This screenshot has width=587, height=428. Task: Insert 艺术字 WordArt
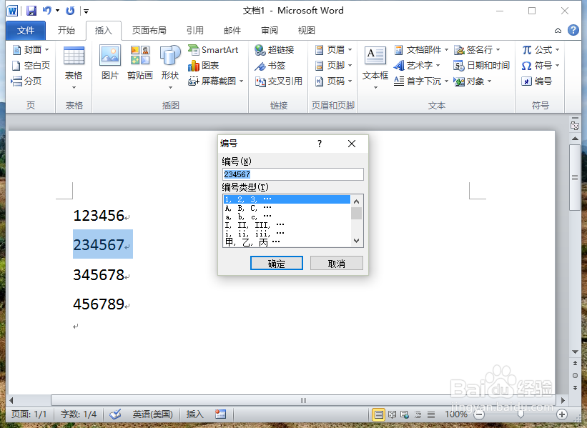(420, 65)
